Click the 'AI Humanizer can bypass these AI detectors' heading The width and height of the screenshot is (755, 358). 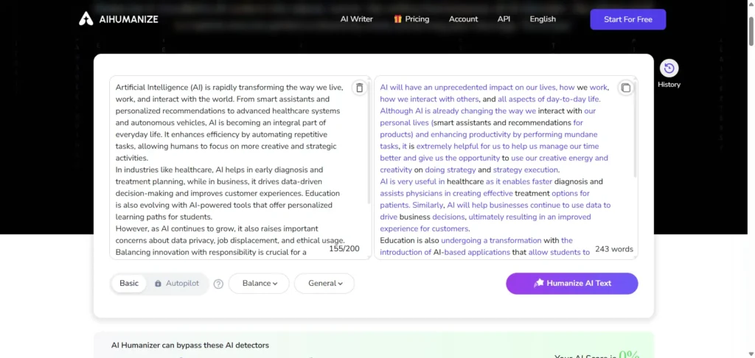click(x=190, y=345)
